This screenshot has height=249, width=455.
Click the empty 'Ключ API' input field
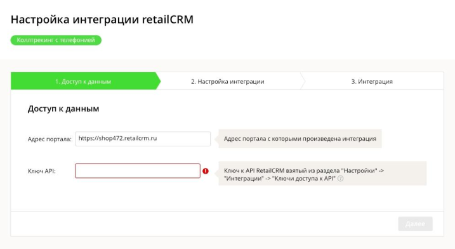[138, 170]
